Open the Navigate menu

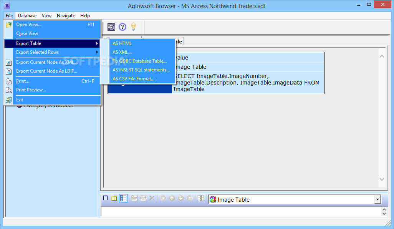tap(66, 16)
